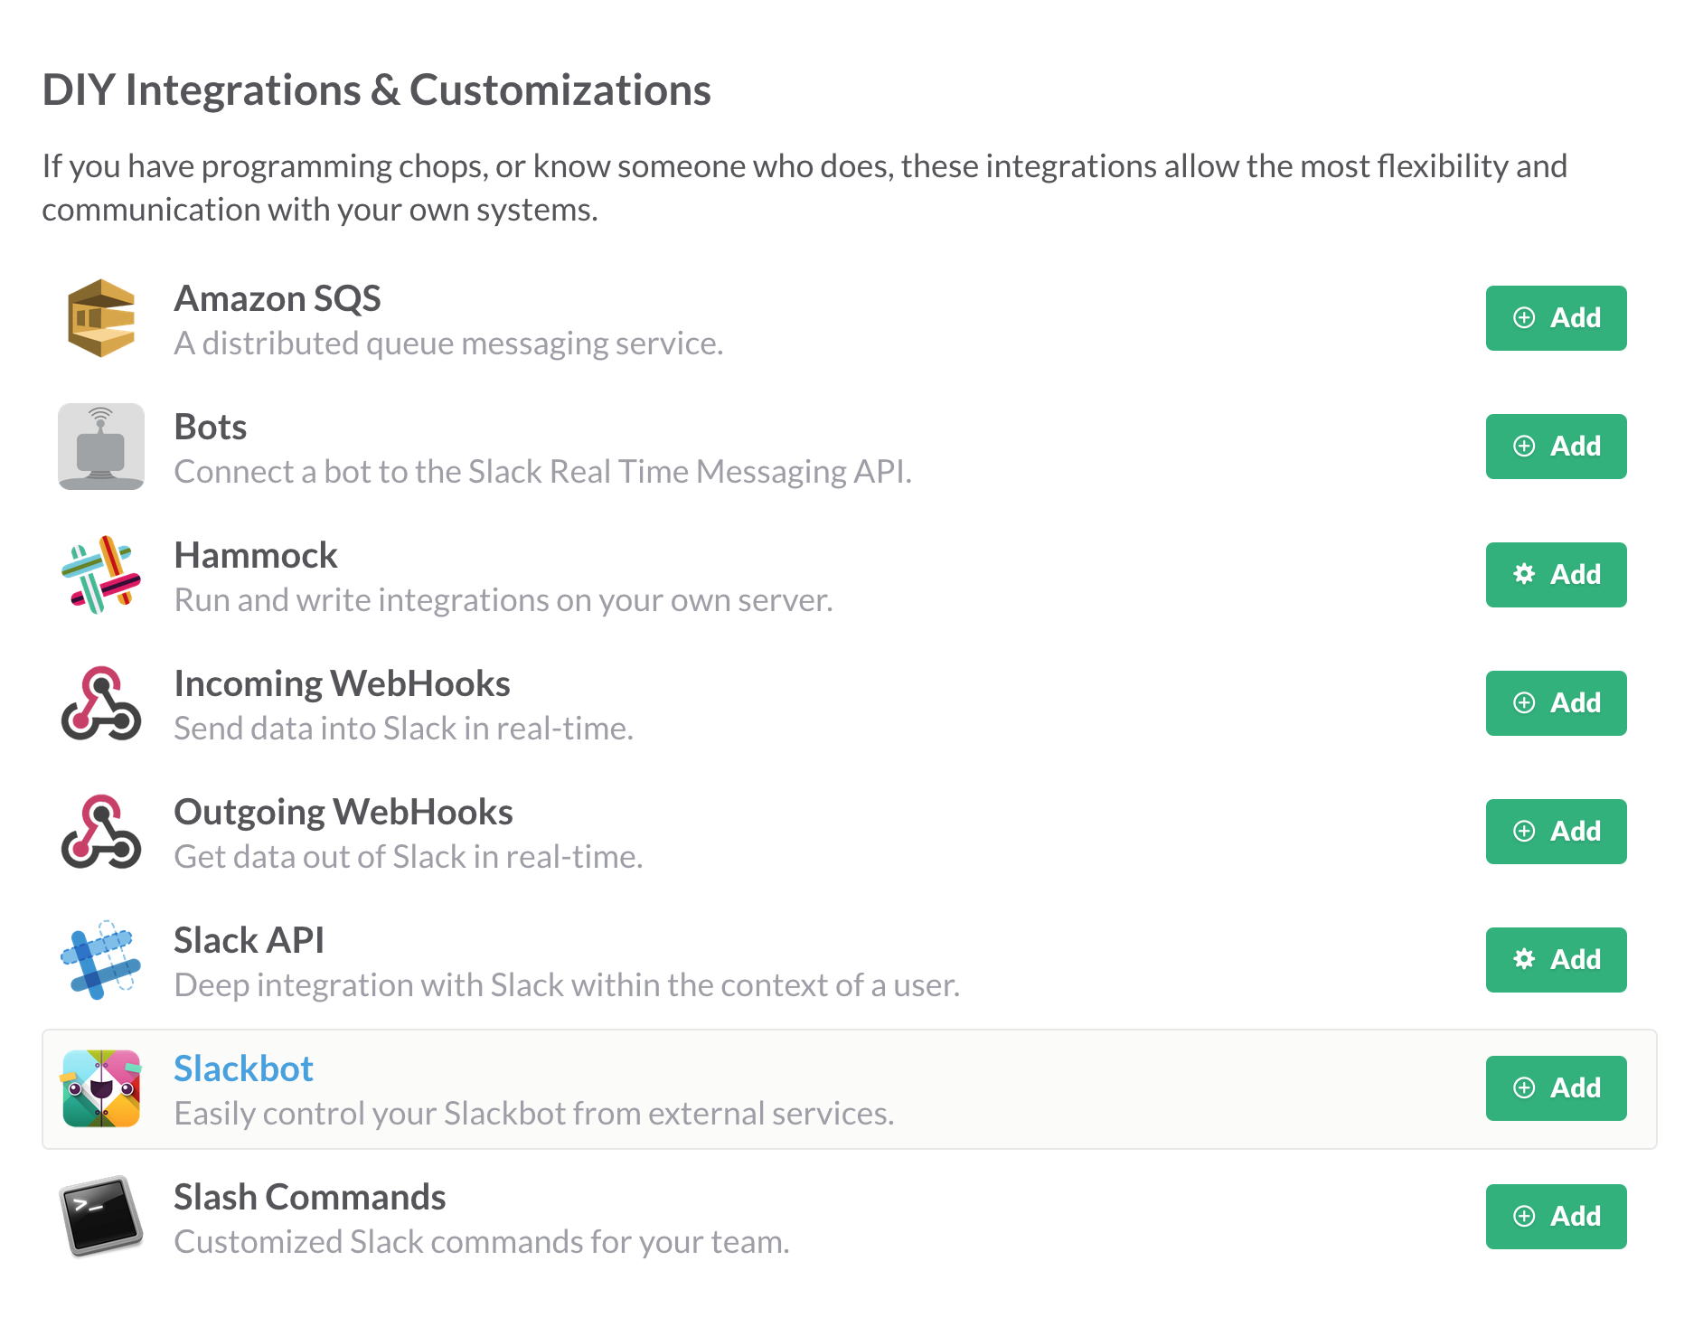The width and height of the screenshot is (1703, 1327).
Task: Click the Outgoing WebHooks icon
Action: point(99,832)
